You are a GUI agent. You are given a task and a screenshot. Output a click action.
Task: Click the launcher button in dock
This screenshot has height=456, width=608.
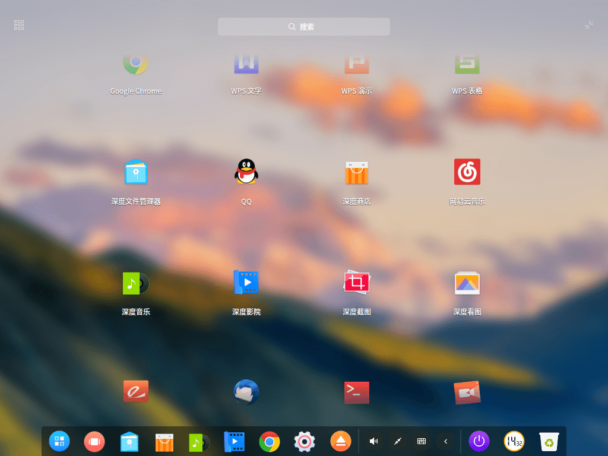[59, 441]
